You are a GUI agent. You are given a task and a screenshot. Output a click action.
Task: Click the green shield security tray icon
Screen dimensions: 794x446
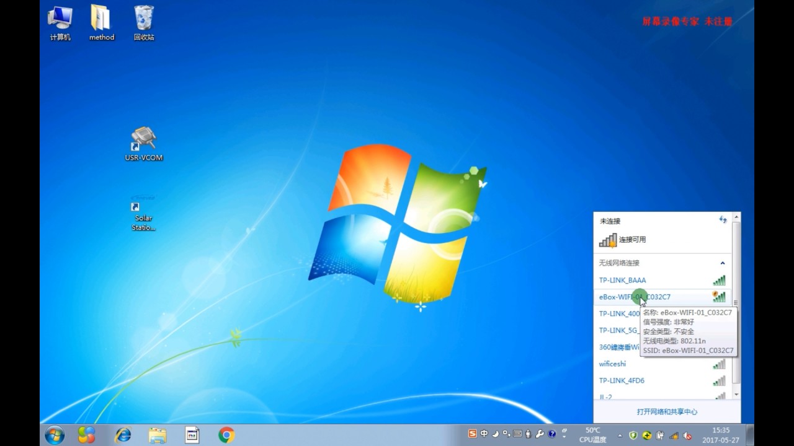(633, 435)
